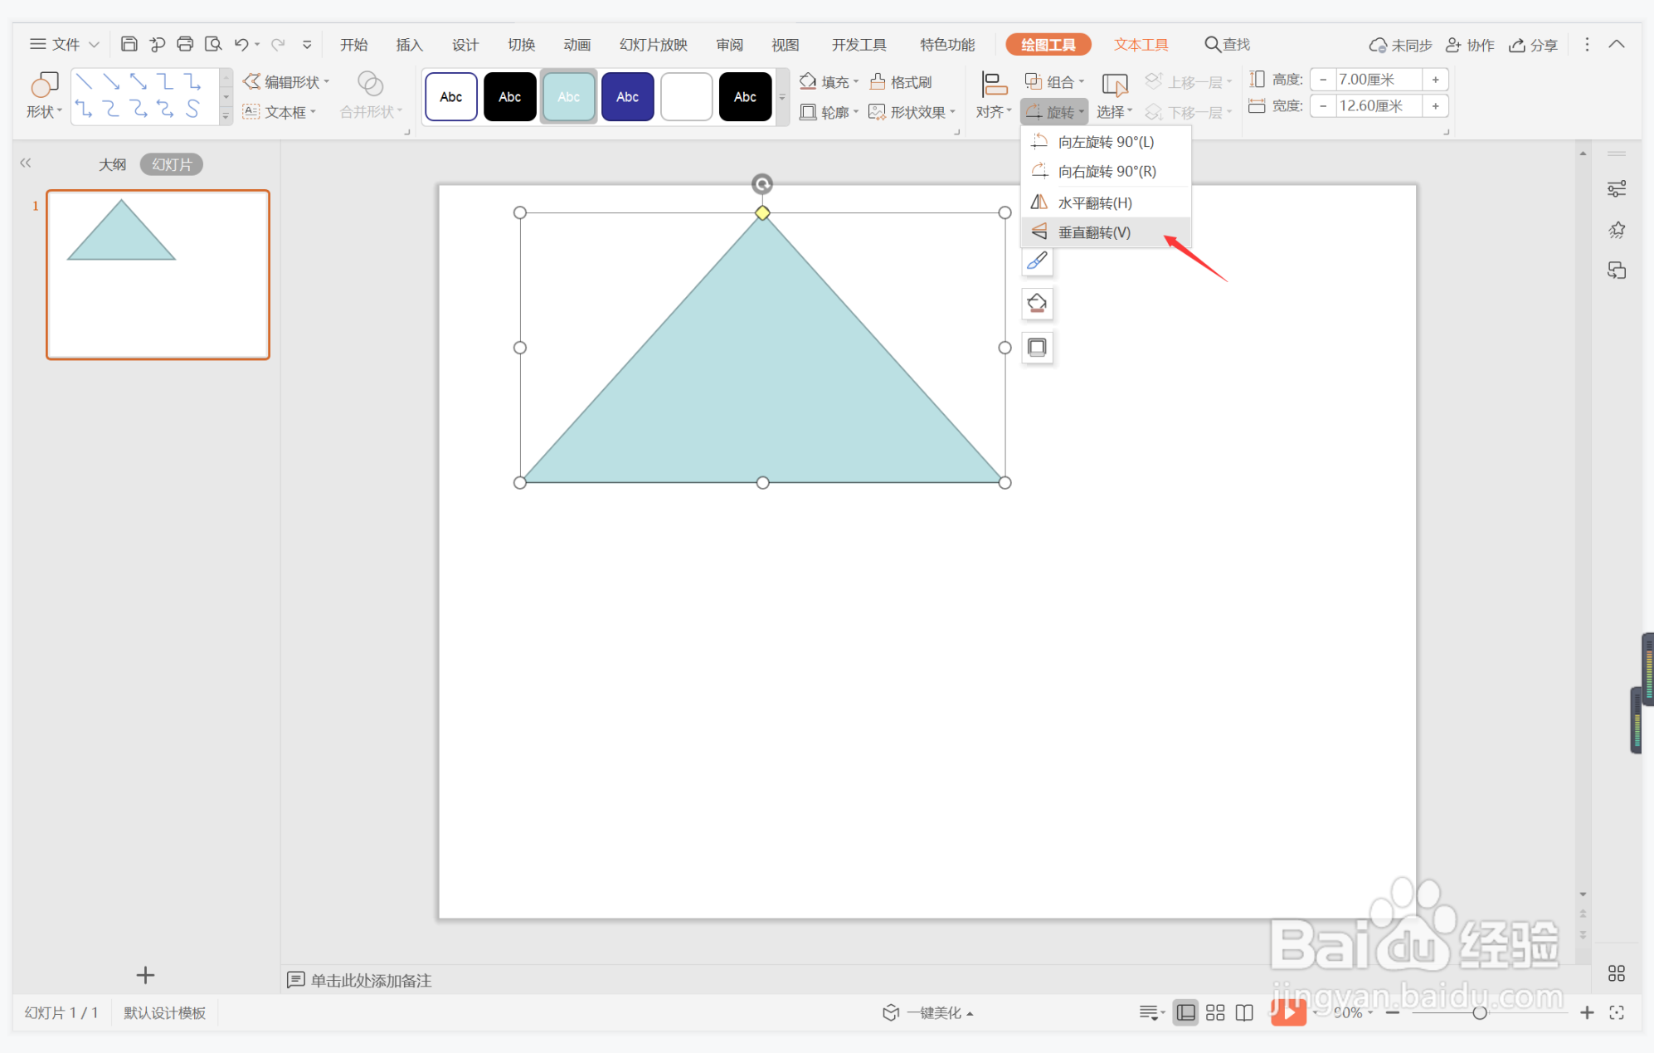The image size is (1654, 1053).
Task: Click the 分享 share button
Action: [1533, 45]
